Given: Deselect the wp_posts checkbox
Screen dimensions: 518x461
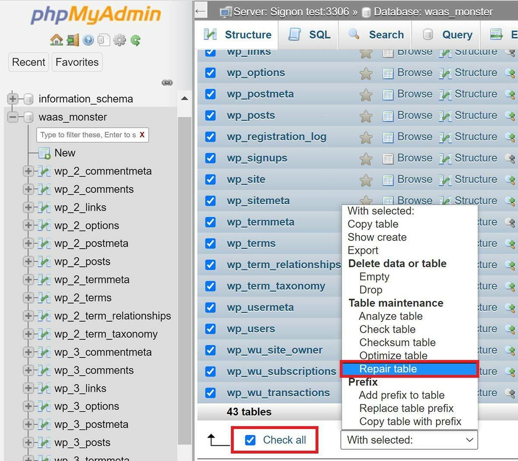Looking at the screenshot, I should pyautogui.click(x=210, y=115).
